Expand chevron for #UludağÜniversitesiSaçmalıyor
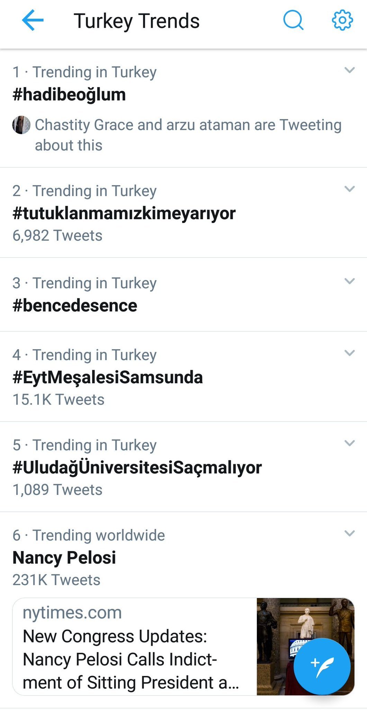 (350, 443)
